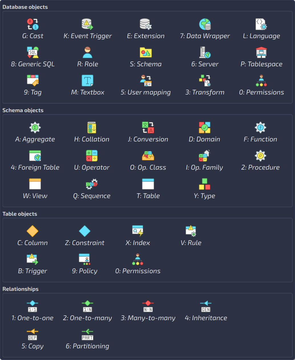Select the Conversion icon
The height and width of the screenshot is (360, 295).
(148, 127)
